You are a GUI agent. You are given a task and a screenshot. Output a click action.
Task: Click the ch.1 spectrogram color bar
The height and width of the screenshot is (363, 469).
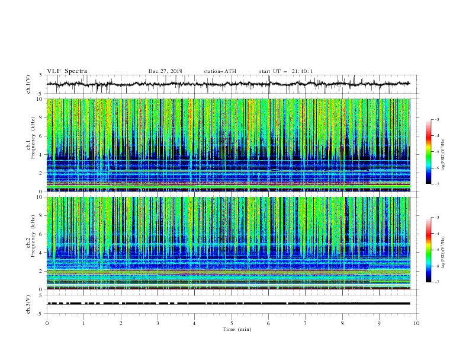tap(429, 152)
